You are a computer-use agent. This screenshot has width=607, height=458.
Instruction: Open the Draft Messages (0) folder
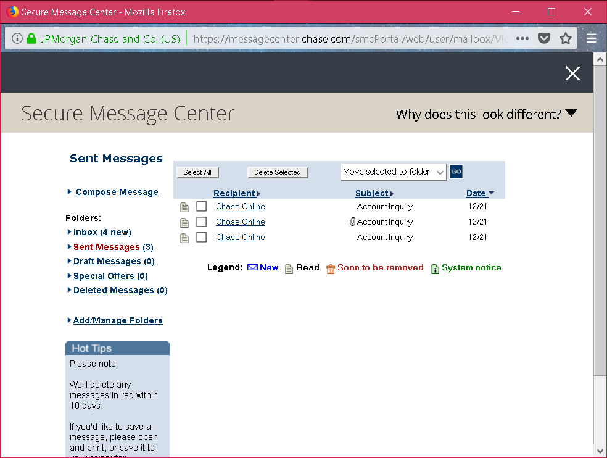[114, 261]
